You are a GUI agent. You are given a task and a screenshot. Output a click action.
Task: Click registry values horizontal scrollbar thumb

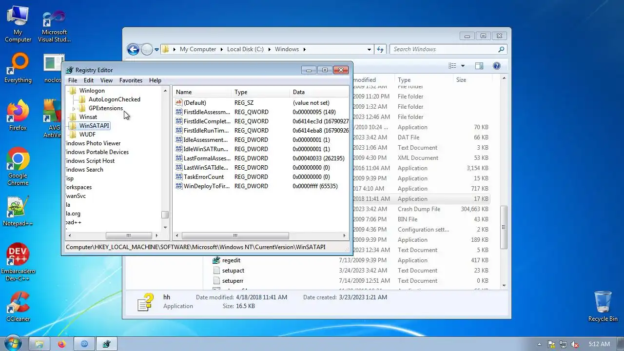[x=235, y=235]
